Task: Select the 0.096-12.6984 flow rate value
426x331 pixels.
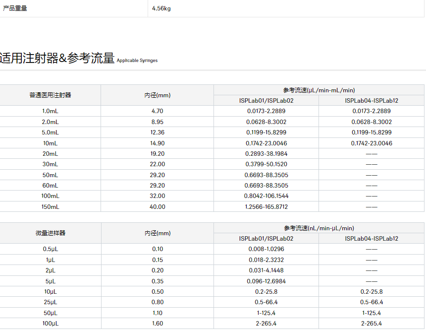Action: pos(266,281)
